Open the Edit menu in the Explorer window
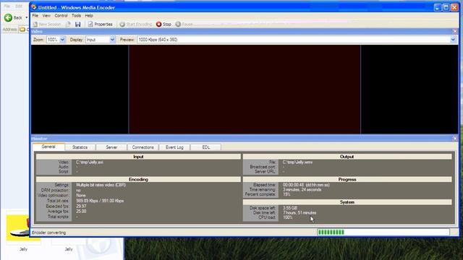 point(19,6)
